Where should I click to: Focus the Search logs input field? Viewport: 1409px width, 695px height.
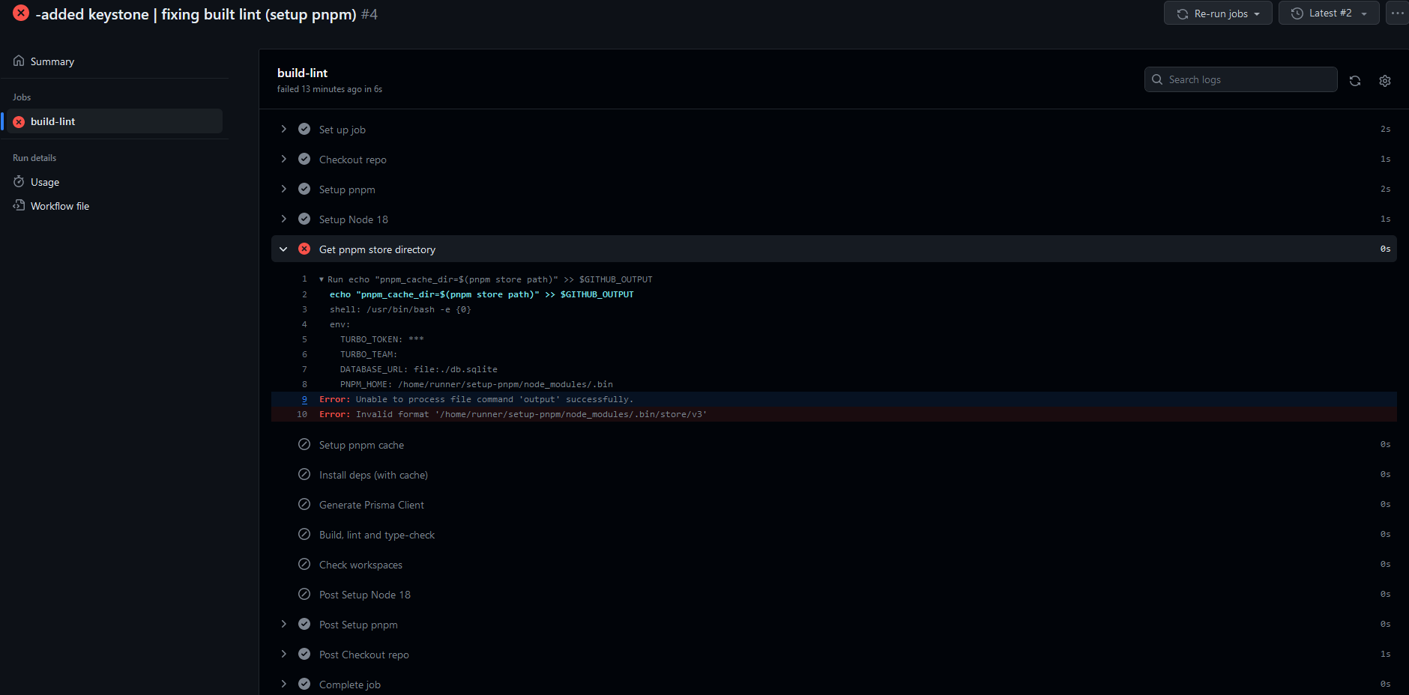point(1241,79)
